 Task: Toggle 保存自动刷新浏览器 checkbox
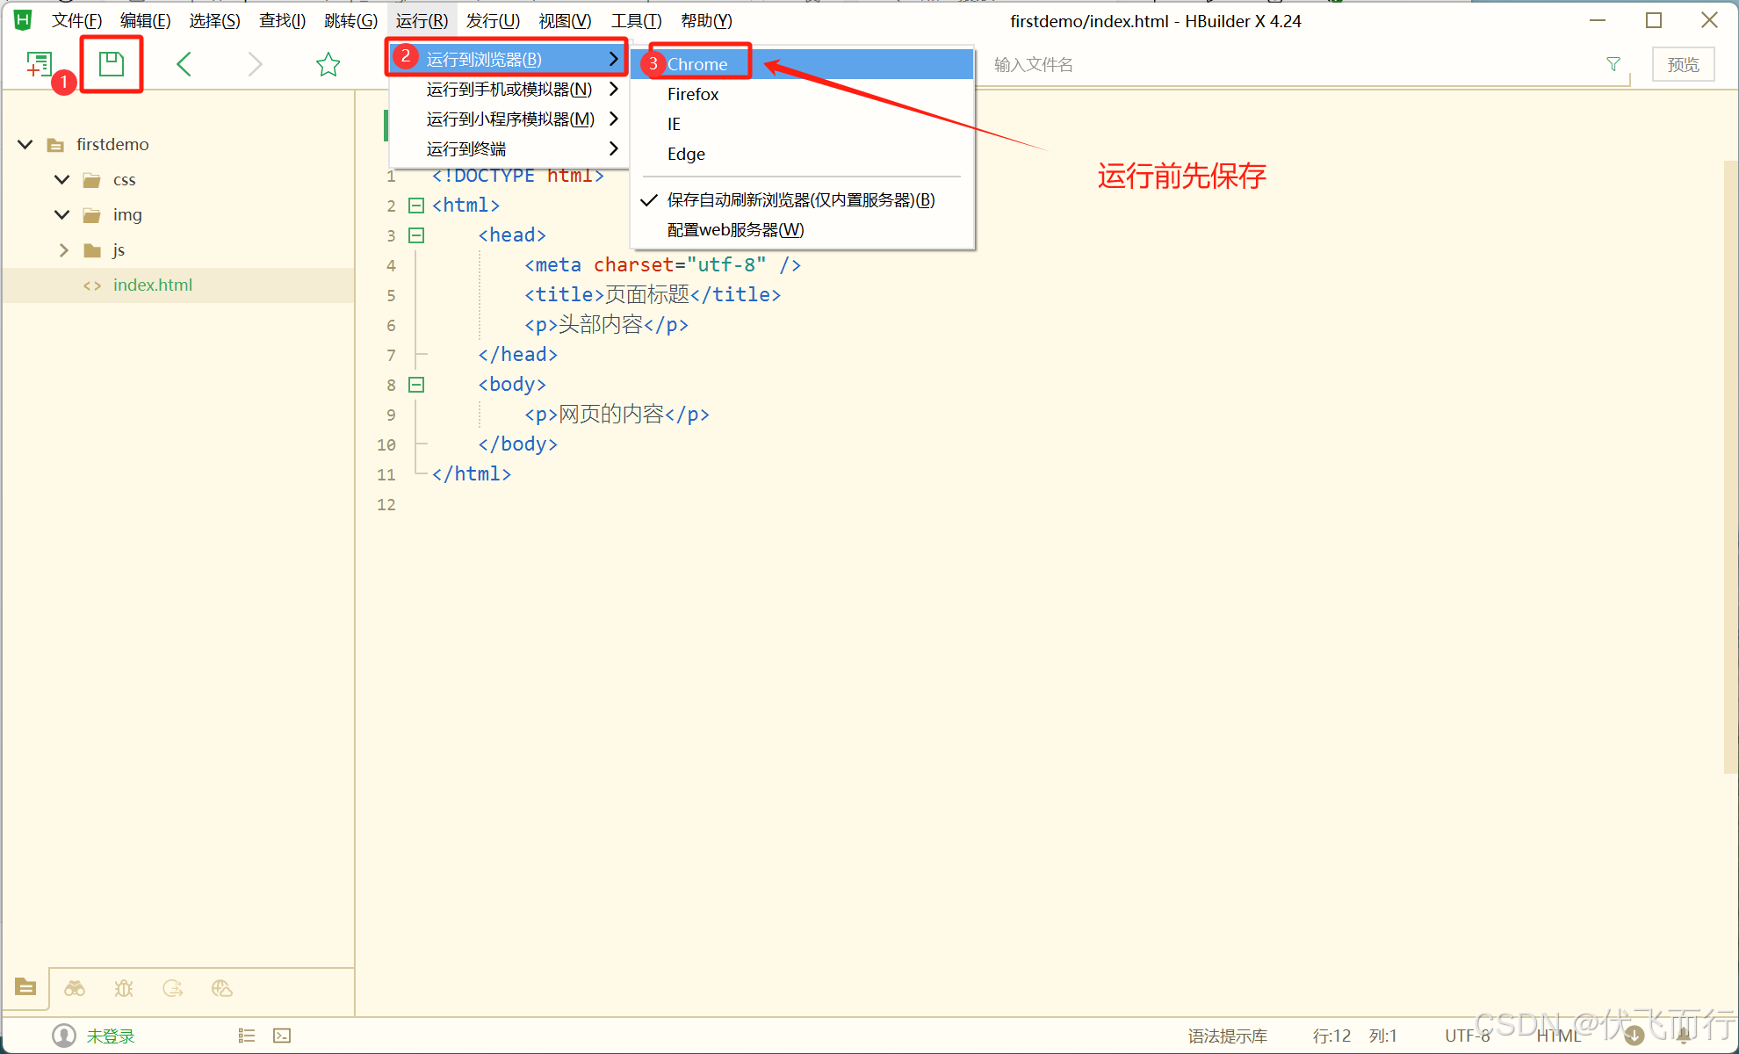click(649, 199)
